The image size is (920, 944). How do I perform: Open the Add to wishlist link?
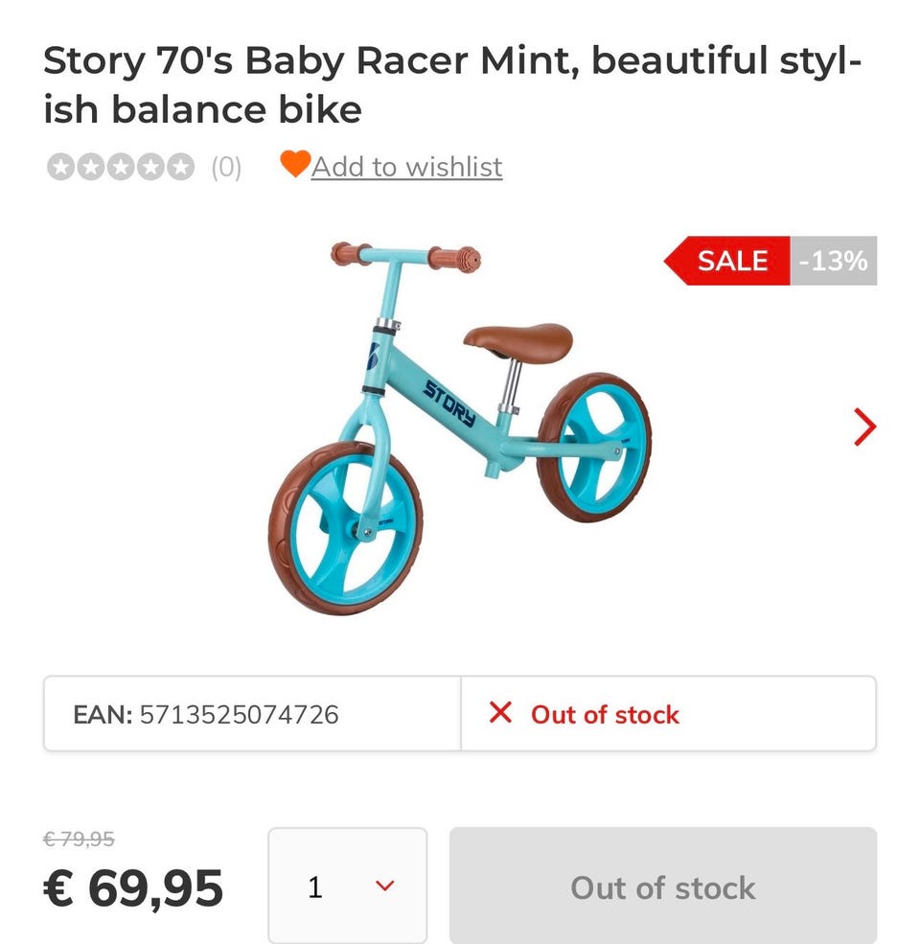coord(406,167)
